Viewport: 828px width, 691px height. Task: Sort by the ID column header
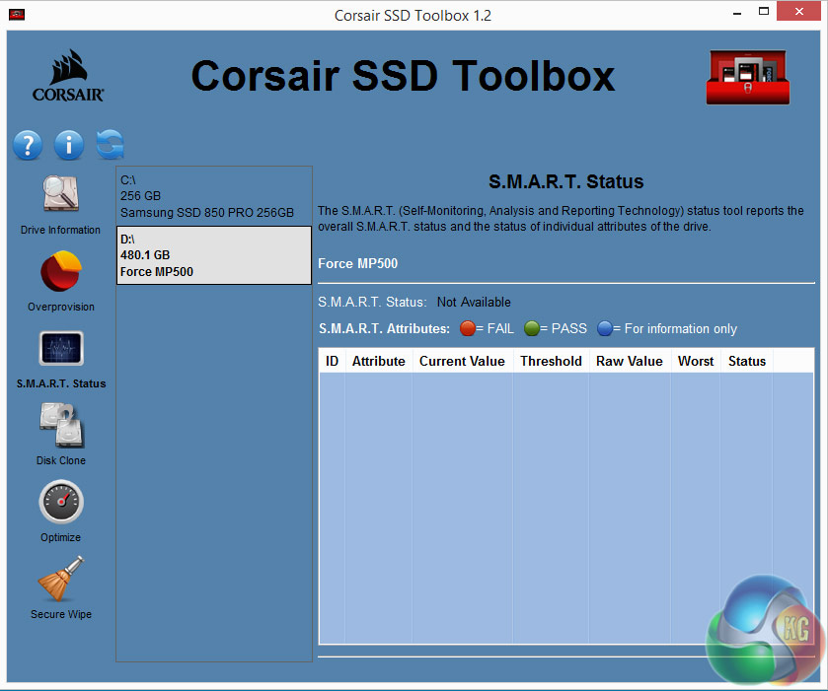coord(333,361)
